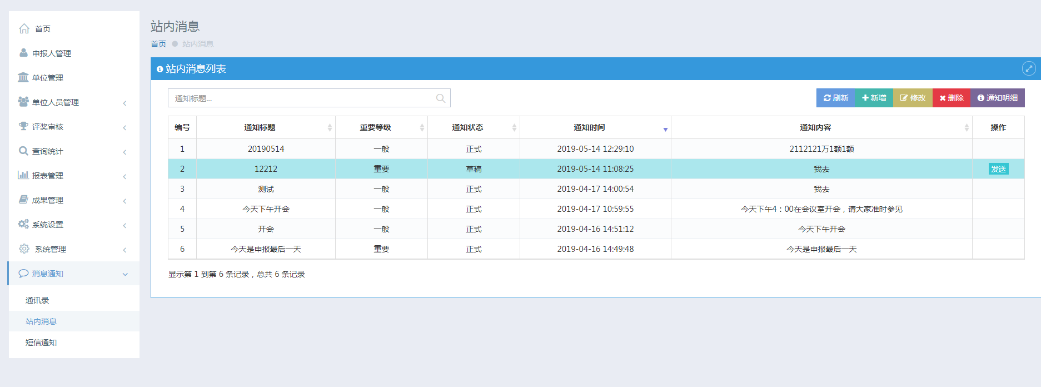Click the info icon before 站内消息列表

click(x=160, y=69)
